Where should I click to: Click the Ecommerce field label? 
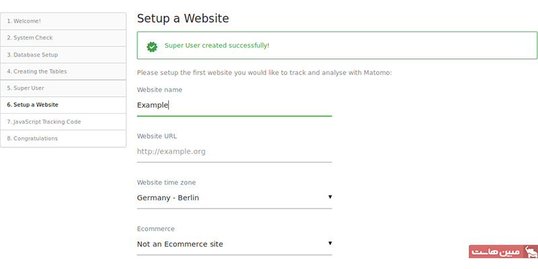coord(156,229)
